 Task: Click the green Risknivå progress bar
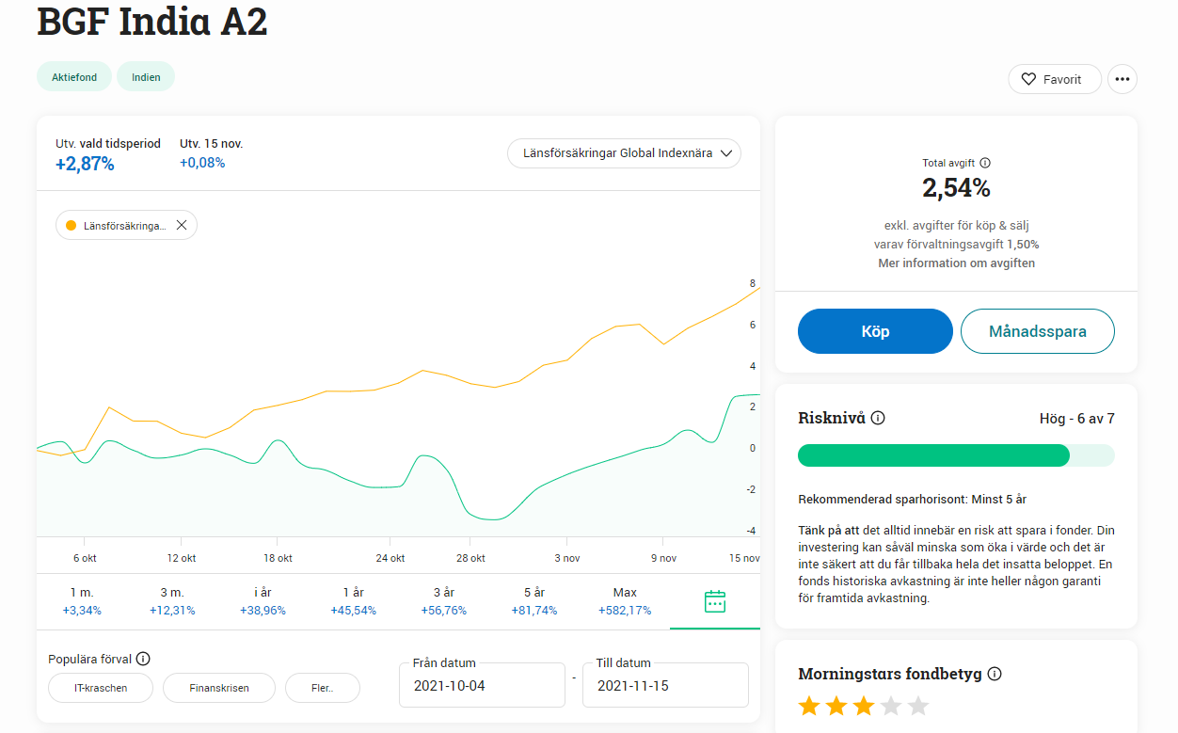[933, 455]
